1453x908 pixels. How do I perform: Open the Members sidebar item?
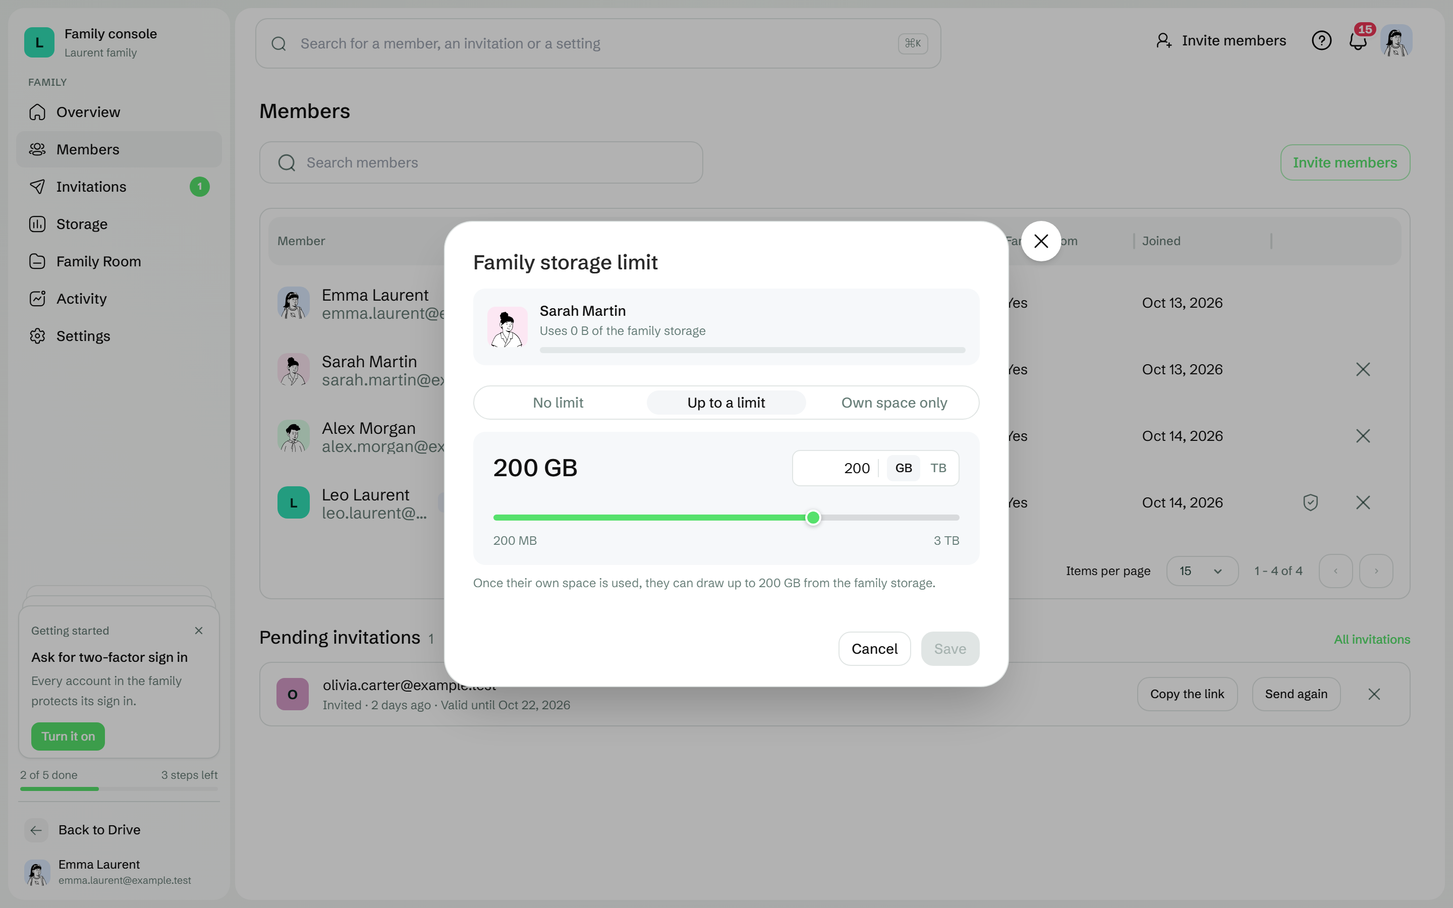[119, 149]
